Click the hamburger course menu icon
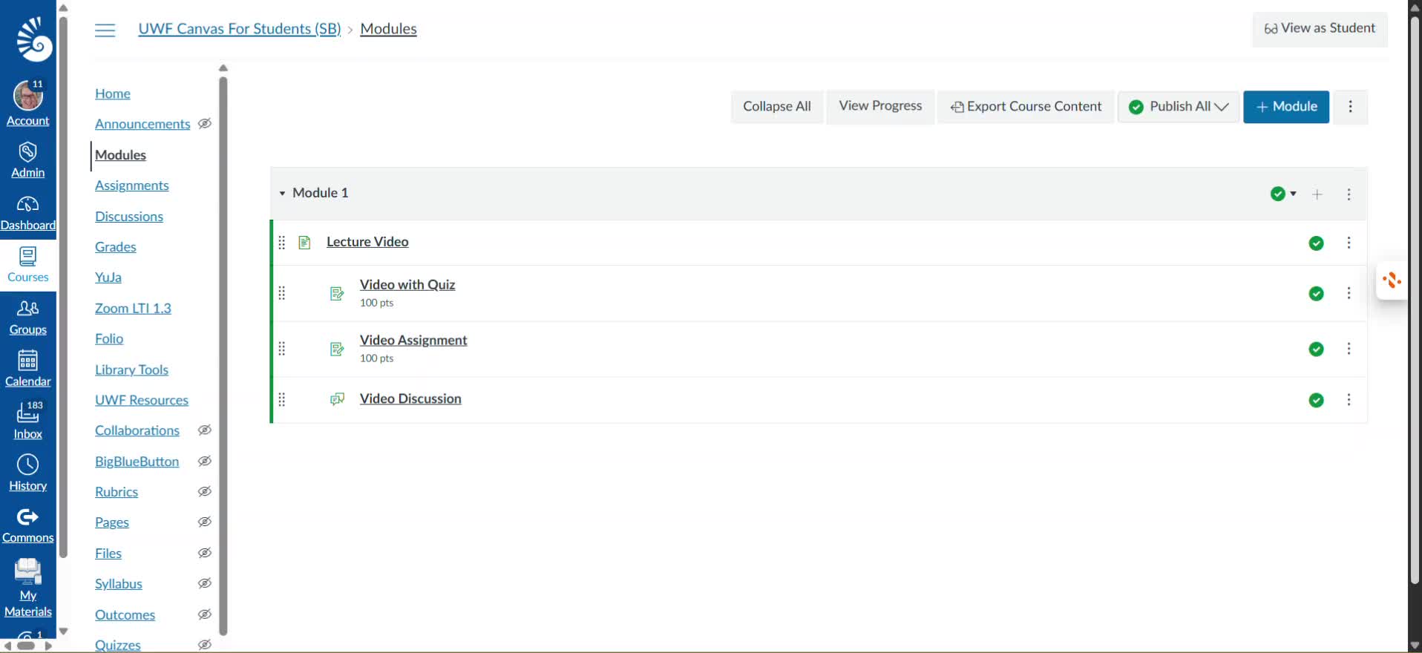The width and height of the screenshot is (1422, 653). [x=105, y=30]
